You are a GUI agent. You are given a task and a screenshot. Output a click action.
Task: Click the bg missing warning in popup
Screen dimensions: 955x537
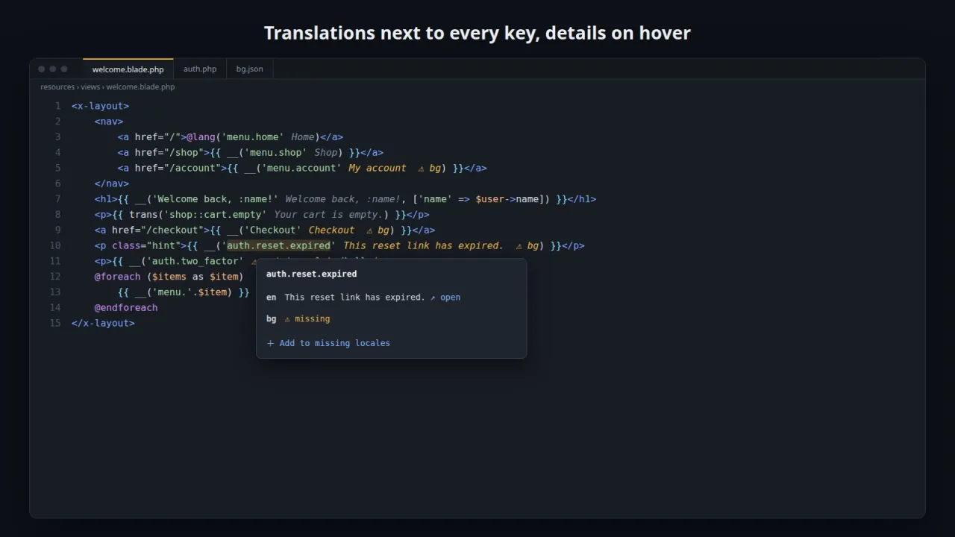[x=307, y=318]
